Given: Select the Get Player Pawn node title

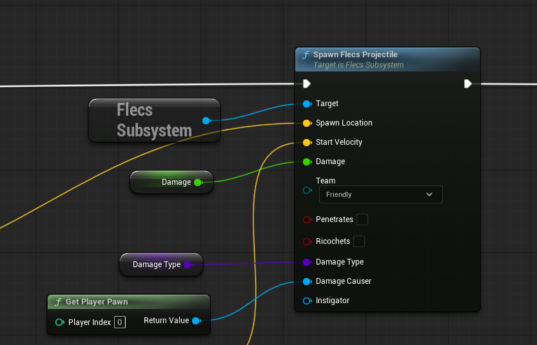Looking at the screenshot, I should click(97, 302).
